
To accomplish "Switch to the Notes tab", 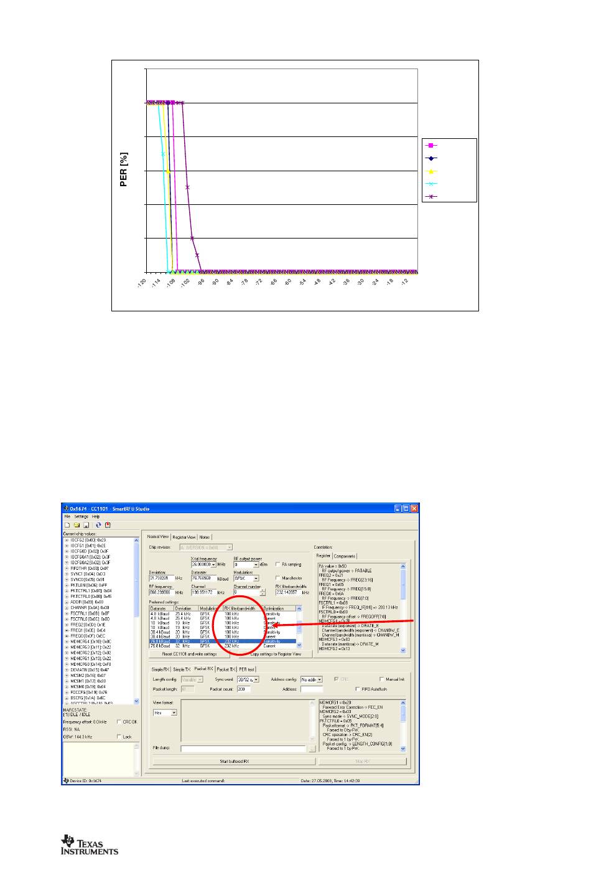I will [x=204, y=537].
